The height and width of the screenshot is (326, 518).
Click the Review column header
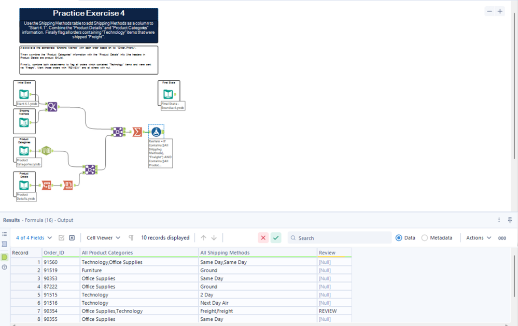click(x=334, y=253)
